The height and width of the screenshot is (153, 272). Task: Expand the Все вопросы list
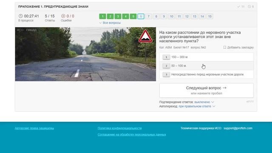pos(110,23)
